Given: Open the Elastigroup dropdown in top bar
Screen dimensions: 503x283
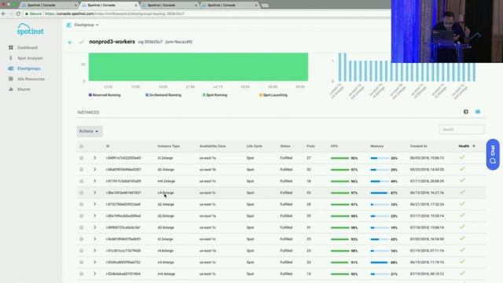Looking at the screenshot, I should [86, 24].
